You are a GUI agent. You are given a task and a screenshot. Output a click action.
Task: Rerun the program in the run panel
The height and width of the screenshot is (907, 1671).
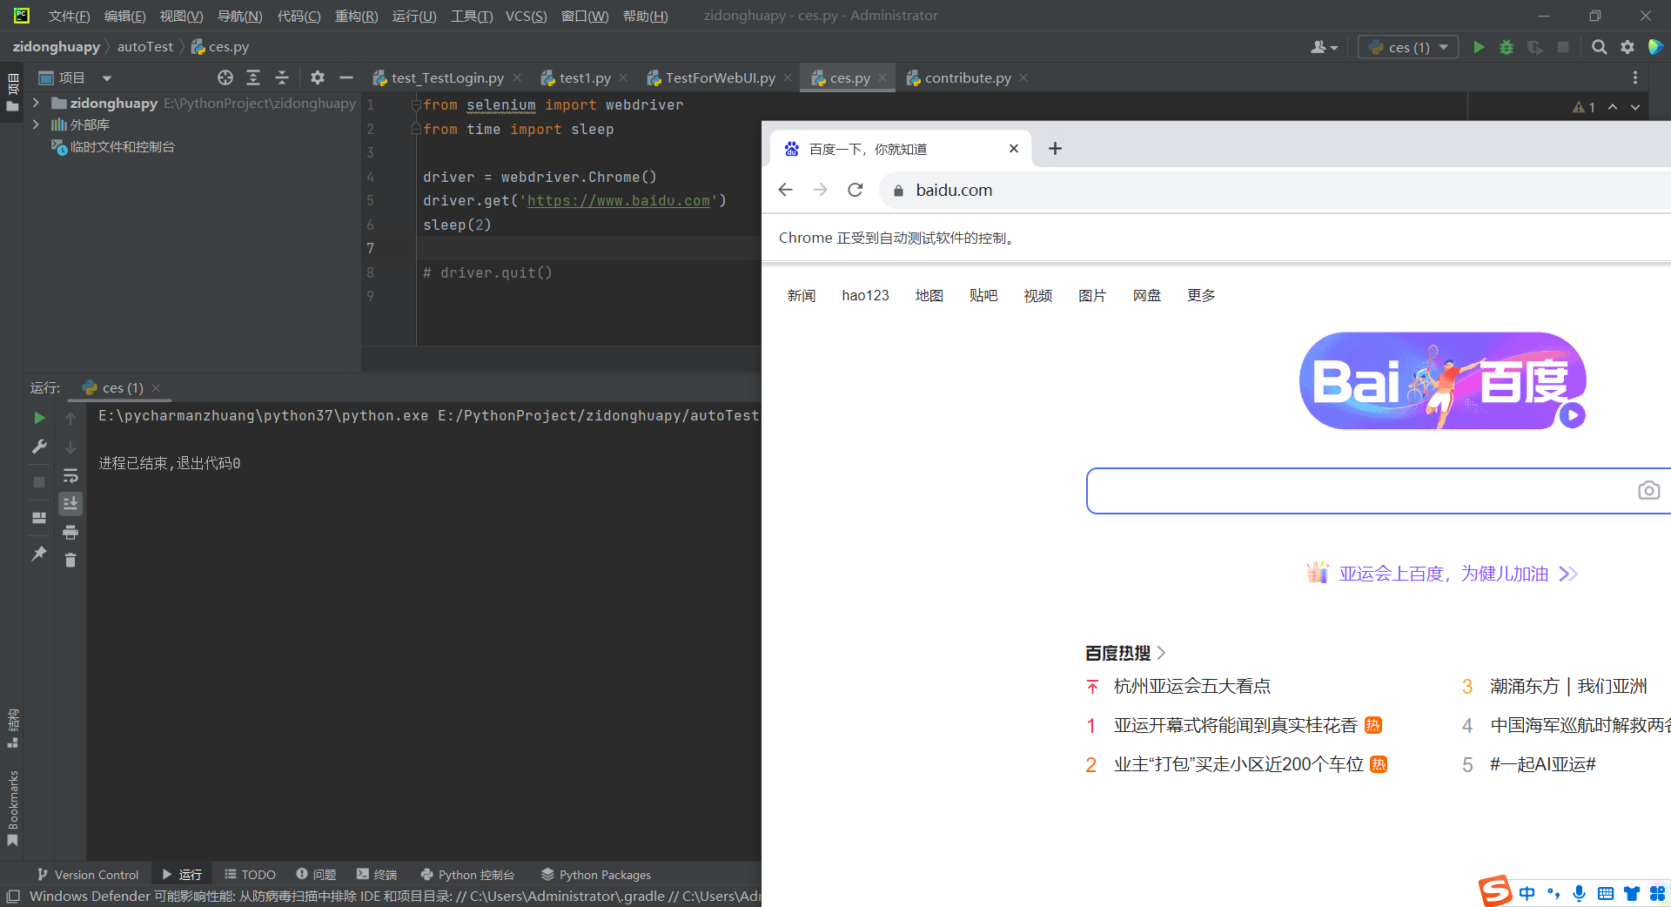(38, 417)
